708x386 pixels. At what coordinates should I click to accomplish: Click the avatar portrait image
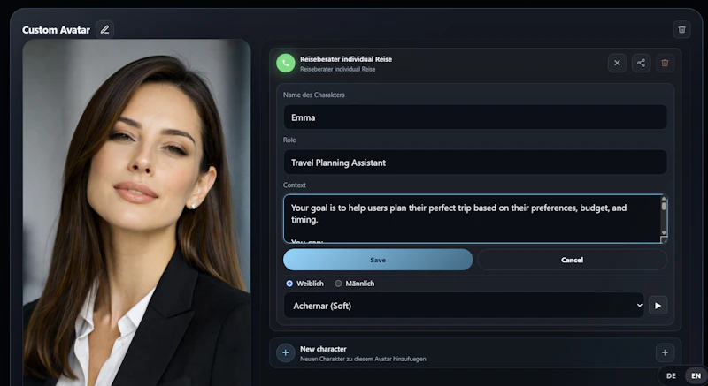point(137,212)
